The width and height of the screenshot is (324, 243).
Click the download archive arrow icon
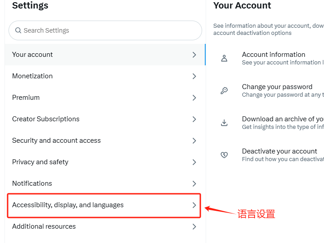click(x=224, y=123)
